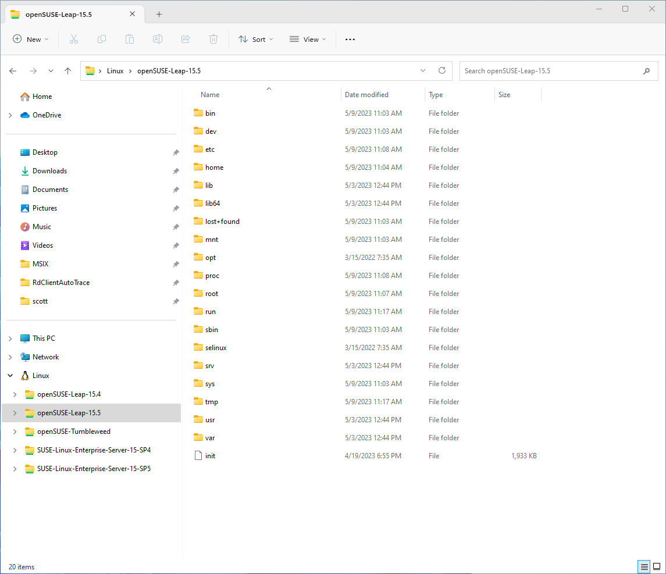Select the selinux folder

point(216,348)
